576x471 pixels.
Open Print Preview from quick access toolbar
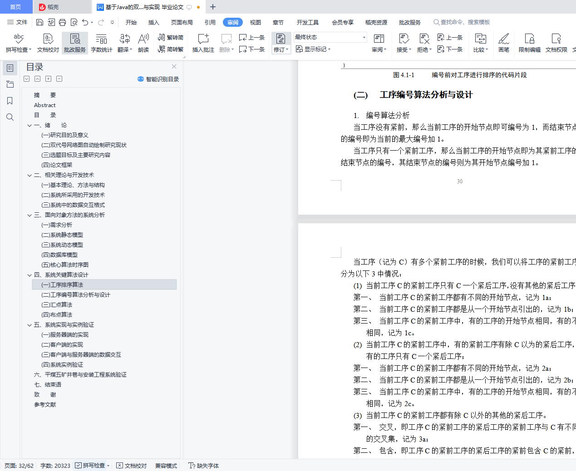click(x=74, y=22)
